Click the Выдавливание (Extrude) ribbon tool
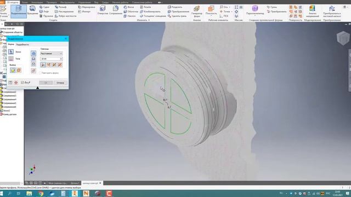 tap(18, 11)
